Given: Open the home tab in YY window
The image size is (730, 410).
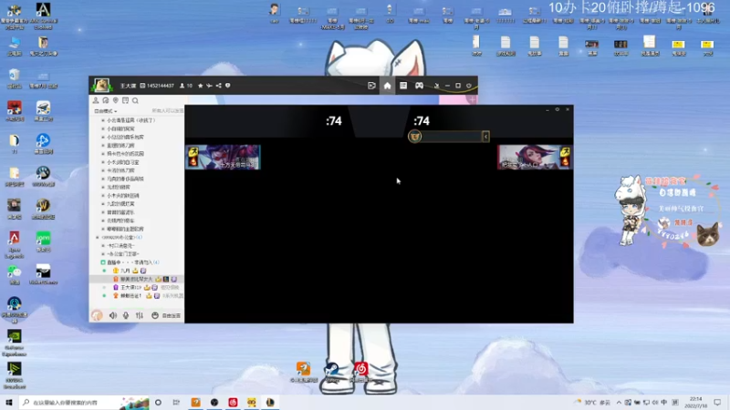Looking at the screenshot, I should click(x=387, y=86).
